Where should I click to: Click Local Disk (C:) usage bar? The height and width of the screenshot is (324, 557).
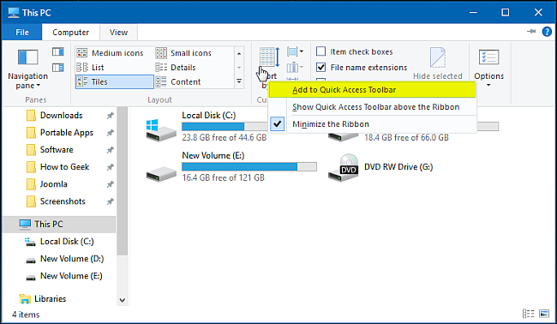click(225, 127)
